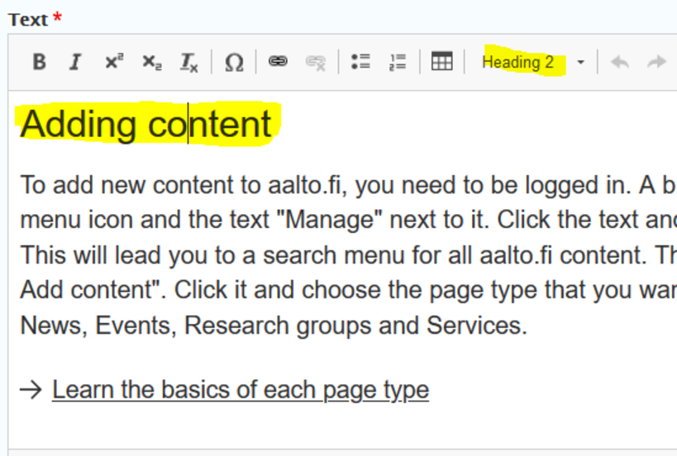
Task: Apply italic formatting
Action: (x=75, y=62)
